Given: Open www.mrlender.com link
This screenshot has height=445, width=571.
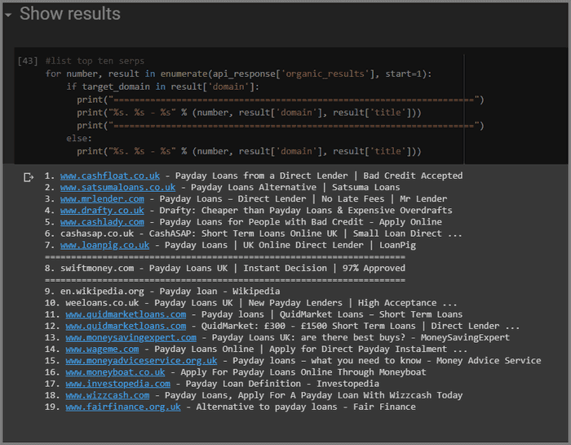Looking at the screenshot, I should tap(102, 199).
